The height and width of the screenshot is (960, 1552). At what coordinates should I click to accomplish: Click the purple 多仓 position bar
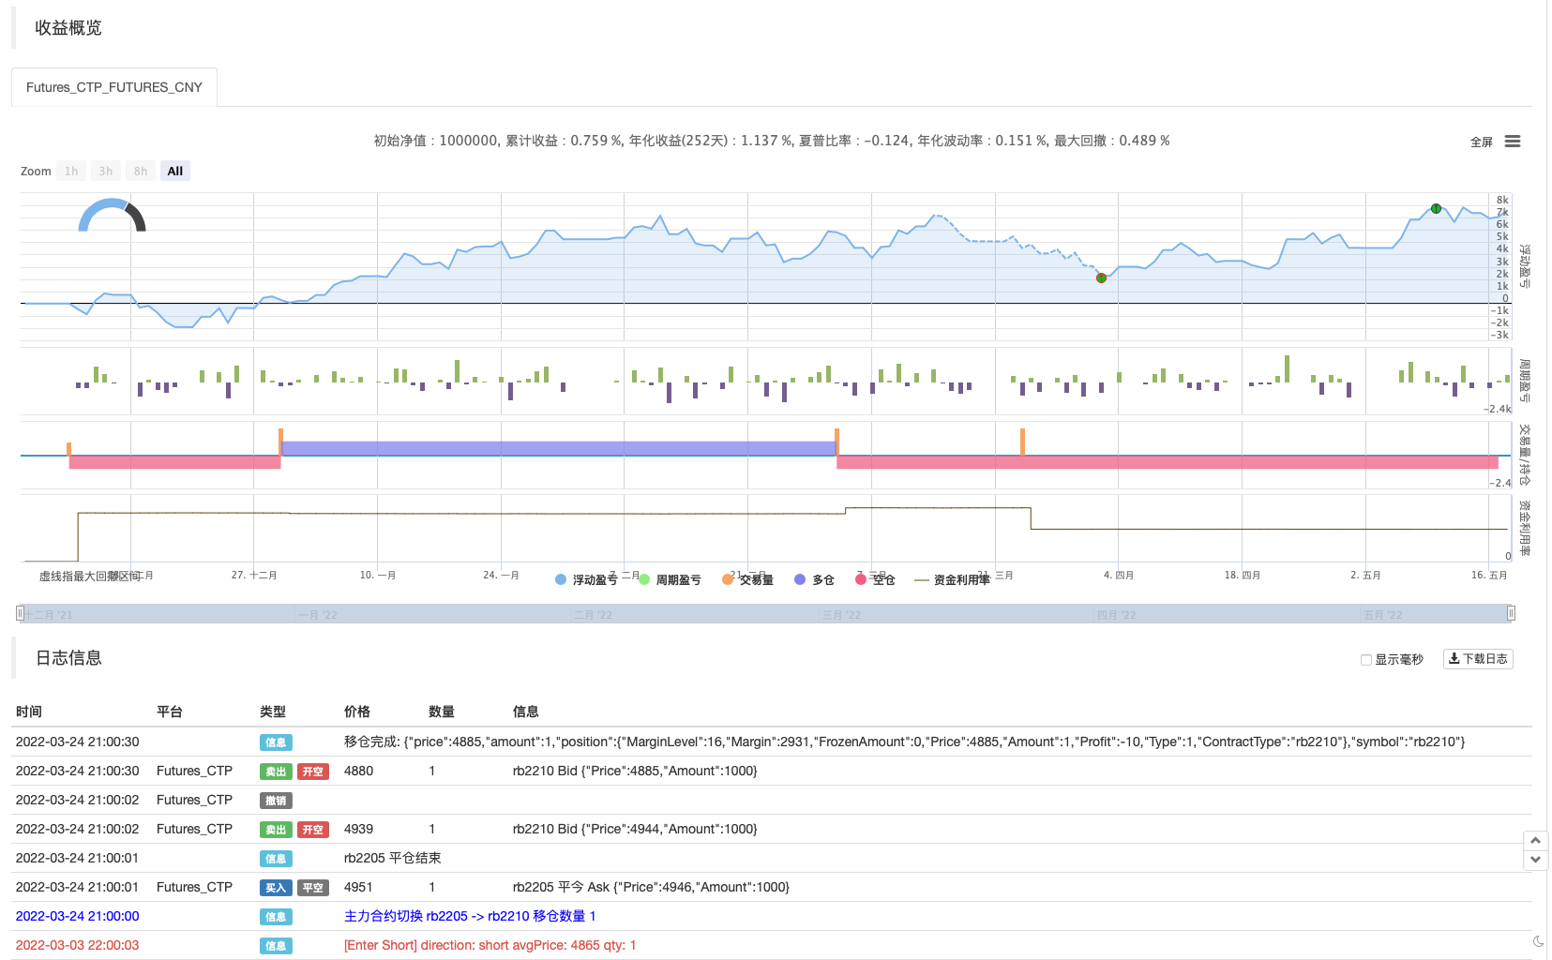[x=559, y=449]
